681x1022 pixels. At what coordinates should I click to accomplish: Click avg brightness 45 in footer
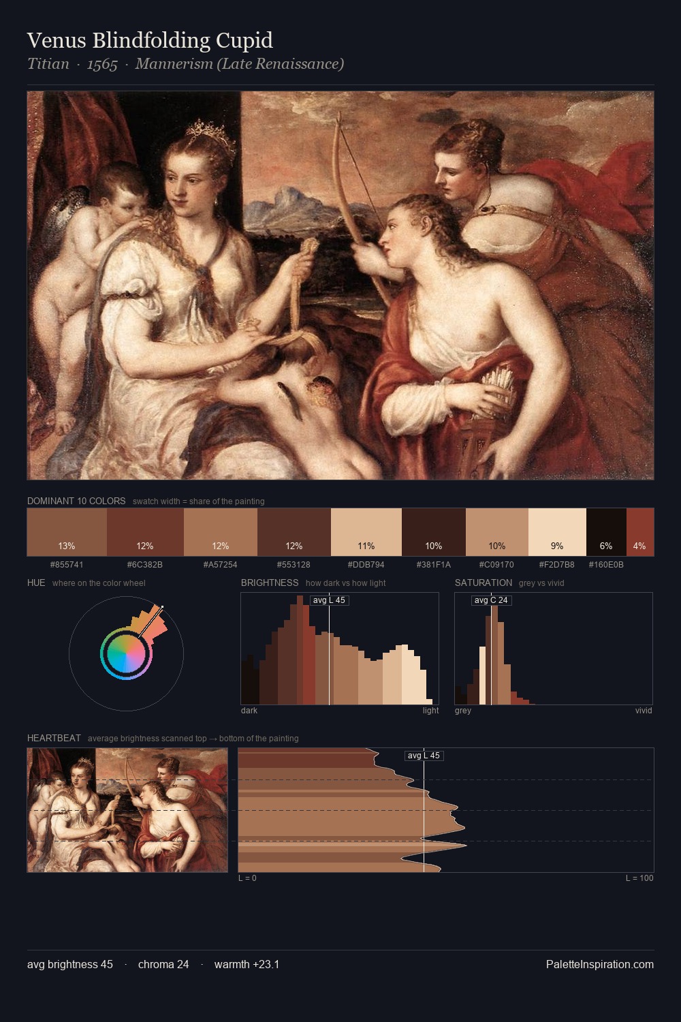pos(70,964)
